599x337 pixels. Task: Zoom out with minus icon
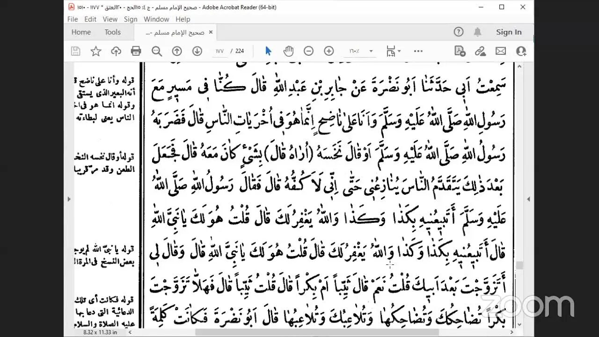pyautogui.click(x=308, y=51)
